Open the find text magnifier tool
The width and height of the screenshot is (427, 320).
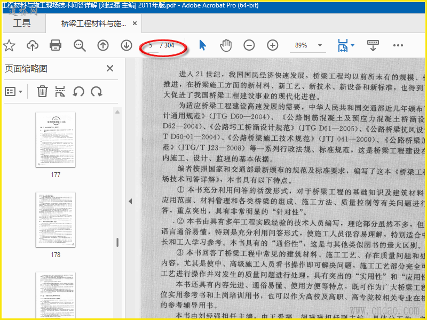80,45
